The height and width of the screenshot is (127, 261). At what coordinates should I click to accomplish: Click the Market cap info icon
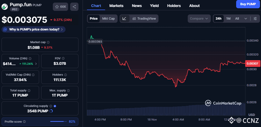click(48, 42)
